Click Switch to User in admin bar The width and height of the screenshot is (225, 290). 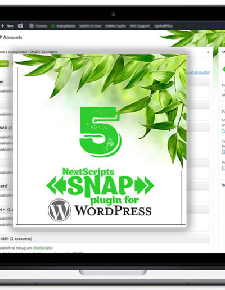pos(90,26)
